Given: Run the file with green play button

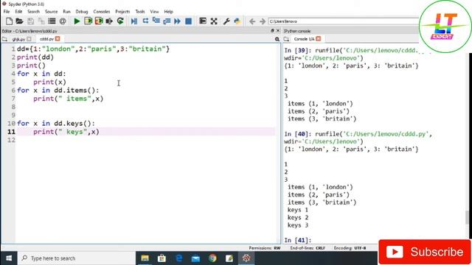Looking at the screenshot, I should coord(77,21).
